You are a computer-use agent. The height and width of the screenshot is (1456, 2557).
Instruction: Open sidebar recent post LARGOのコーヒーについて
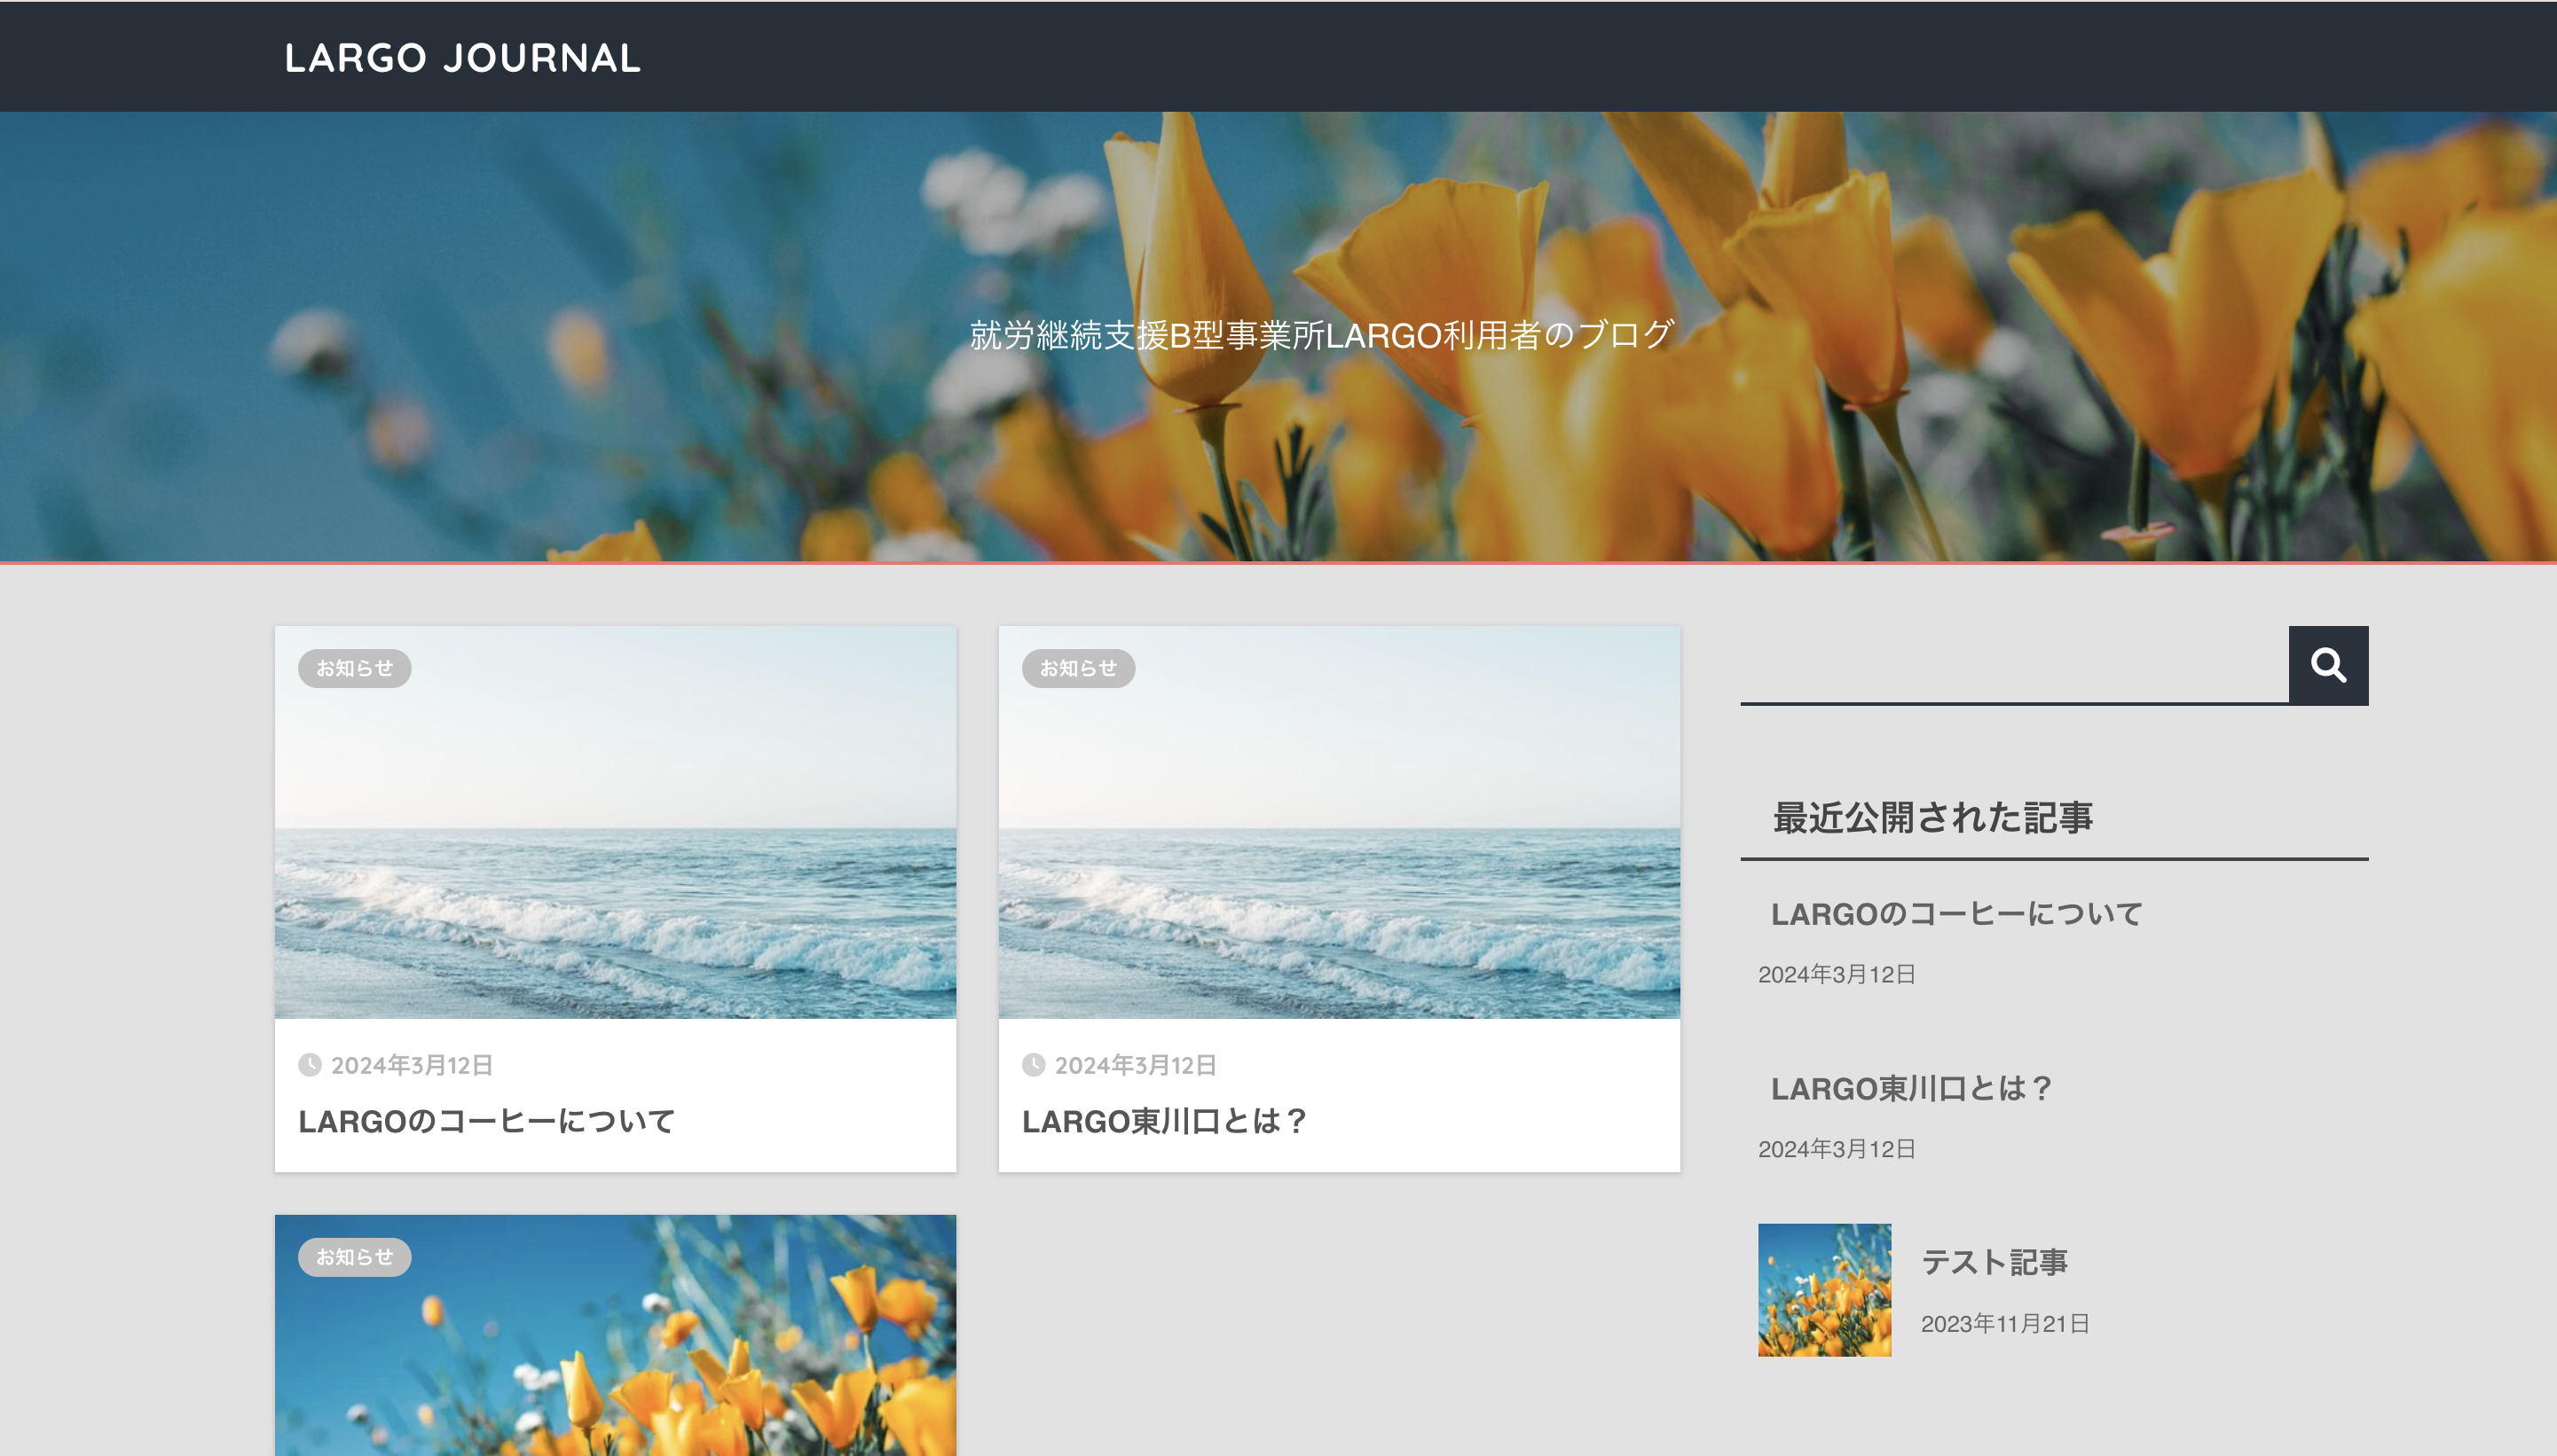[x=1956, y=914]
